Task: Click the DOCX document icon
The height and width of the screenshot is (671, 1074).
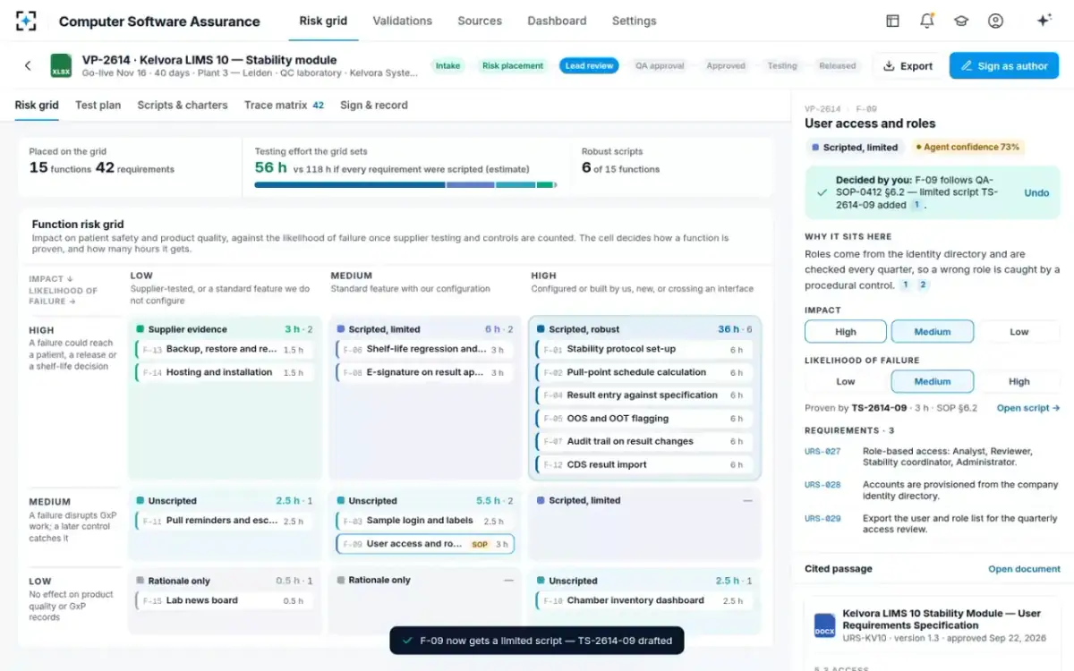Action: [824, 625]
